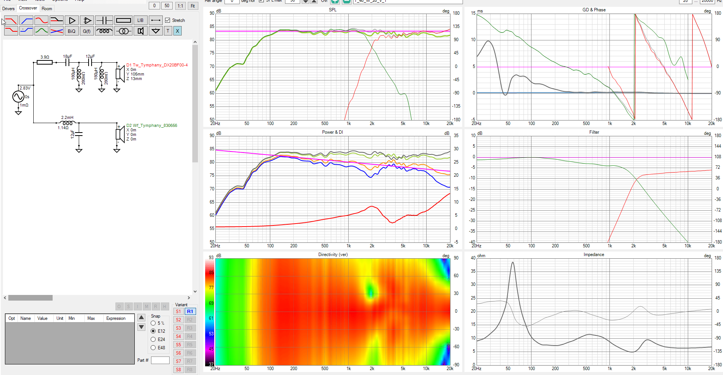Click the schematic vertical scrollbar thumb
Viewport: 723px width, 375px height.
pyautogui.click(x=195, y=104)
